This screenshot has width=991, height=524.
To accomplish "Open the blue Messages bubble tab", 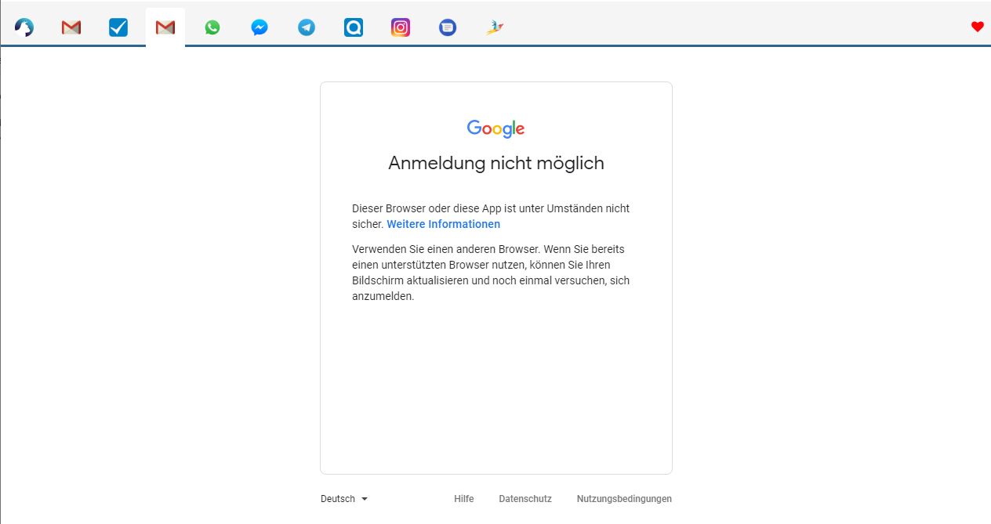I will 448,27.
